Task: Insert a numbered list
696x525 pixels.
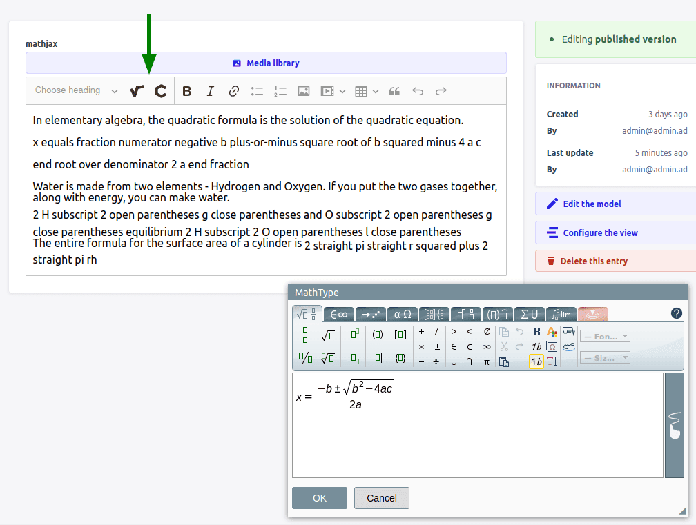Action: point(280,91)
